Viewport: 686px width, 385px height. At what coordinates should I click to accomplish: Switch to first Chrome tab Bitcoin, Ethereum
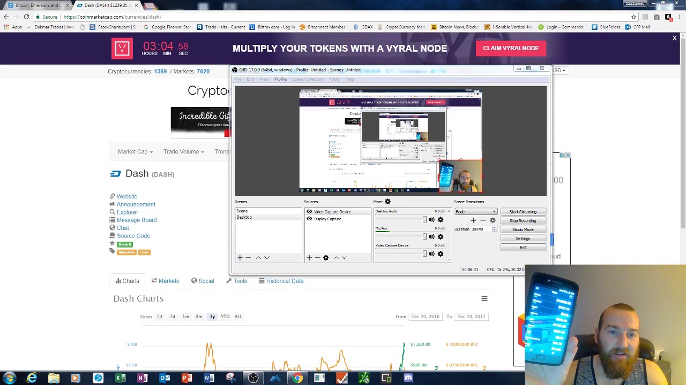point(36,5)
